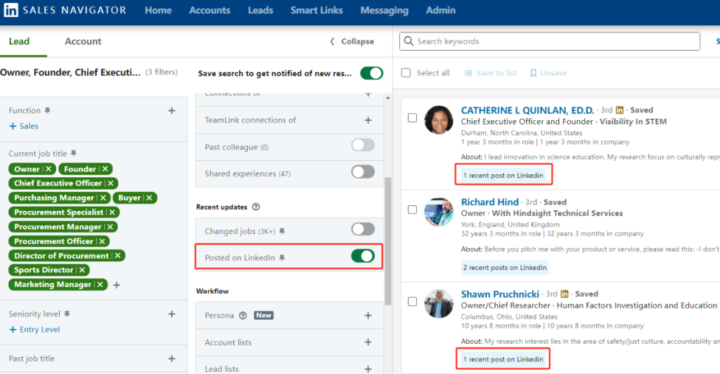Remove the Procurement Officer tag
Viewport: 720px width, 374px height.
tap(102, 241)
